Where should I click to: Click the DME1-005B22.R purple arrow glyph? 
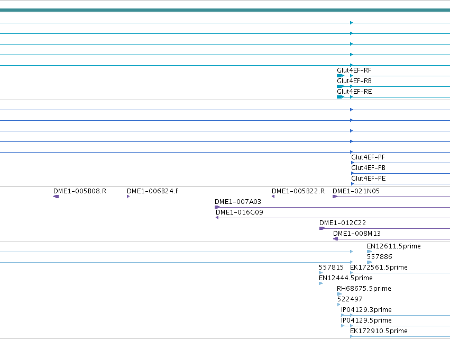click(273, 197)
